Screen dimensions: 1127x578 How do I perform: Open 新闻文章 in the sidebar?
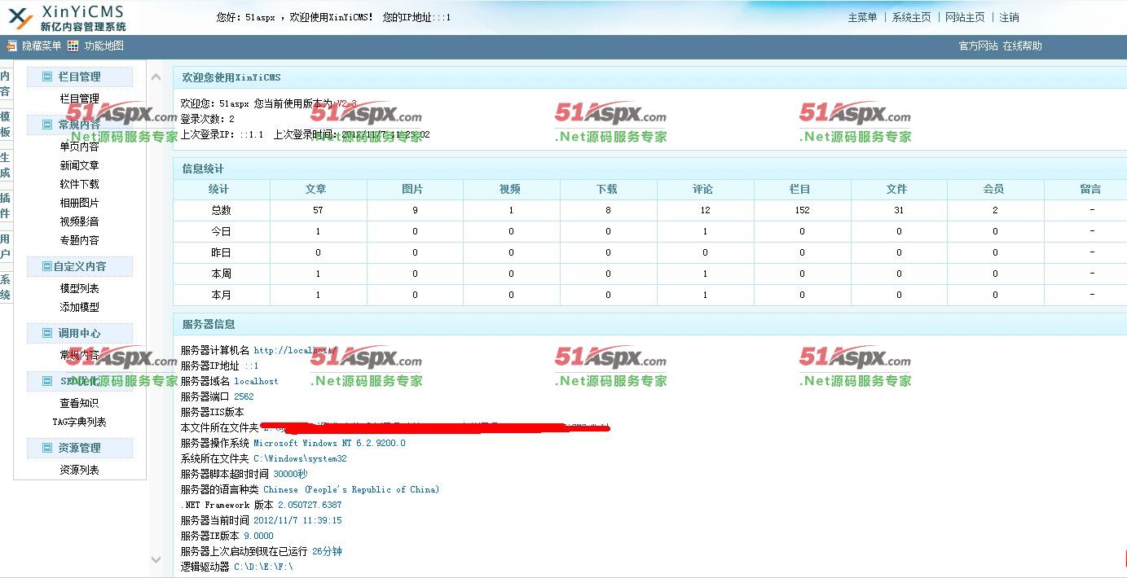[x=79, y=166]
